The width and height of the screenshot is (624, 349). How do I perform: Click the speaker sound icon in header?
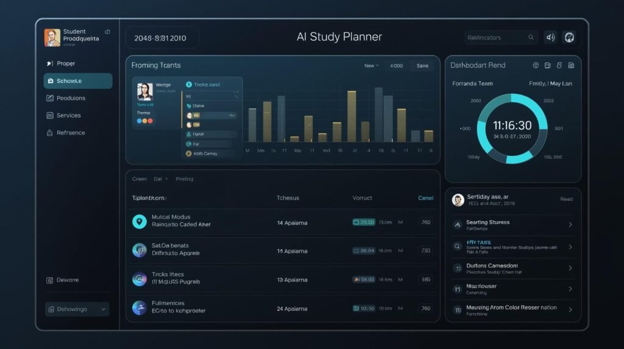[x=550, y=37]
